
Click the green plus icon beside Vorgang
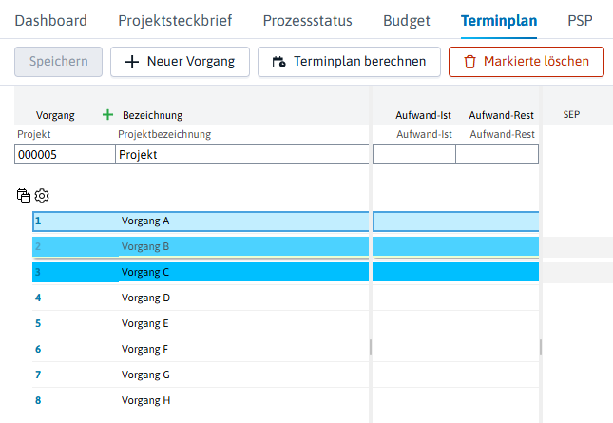[107, 115]
